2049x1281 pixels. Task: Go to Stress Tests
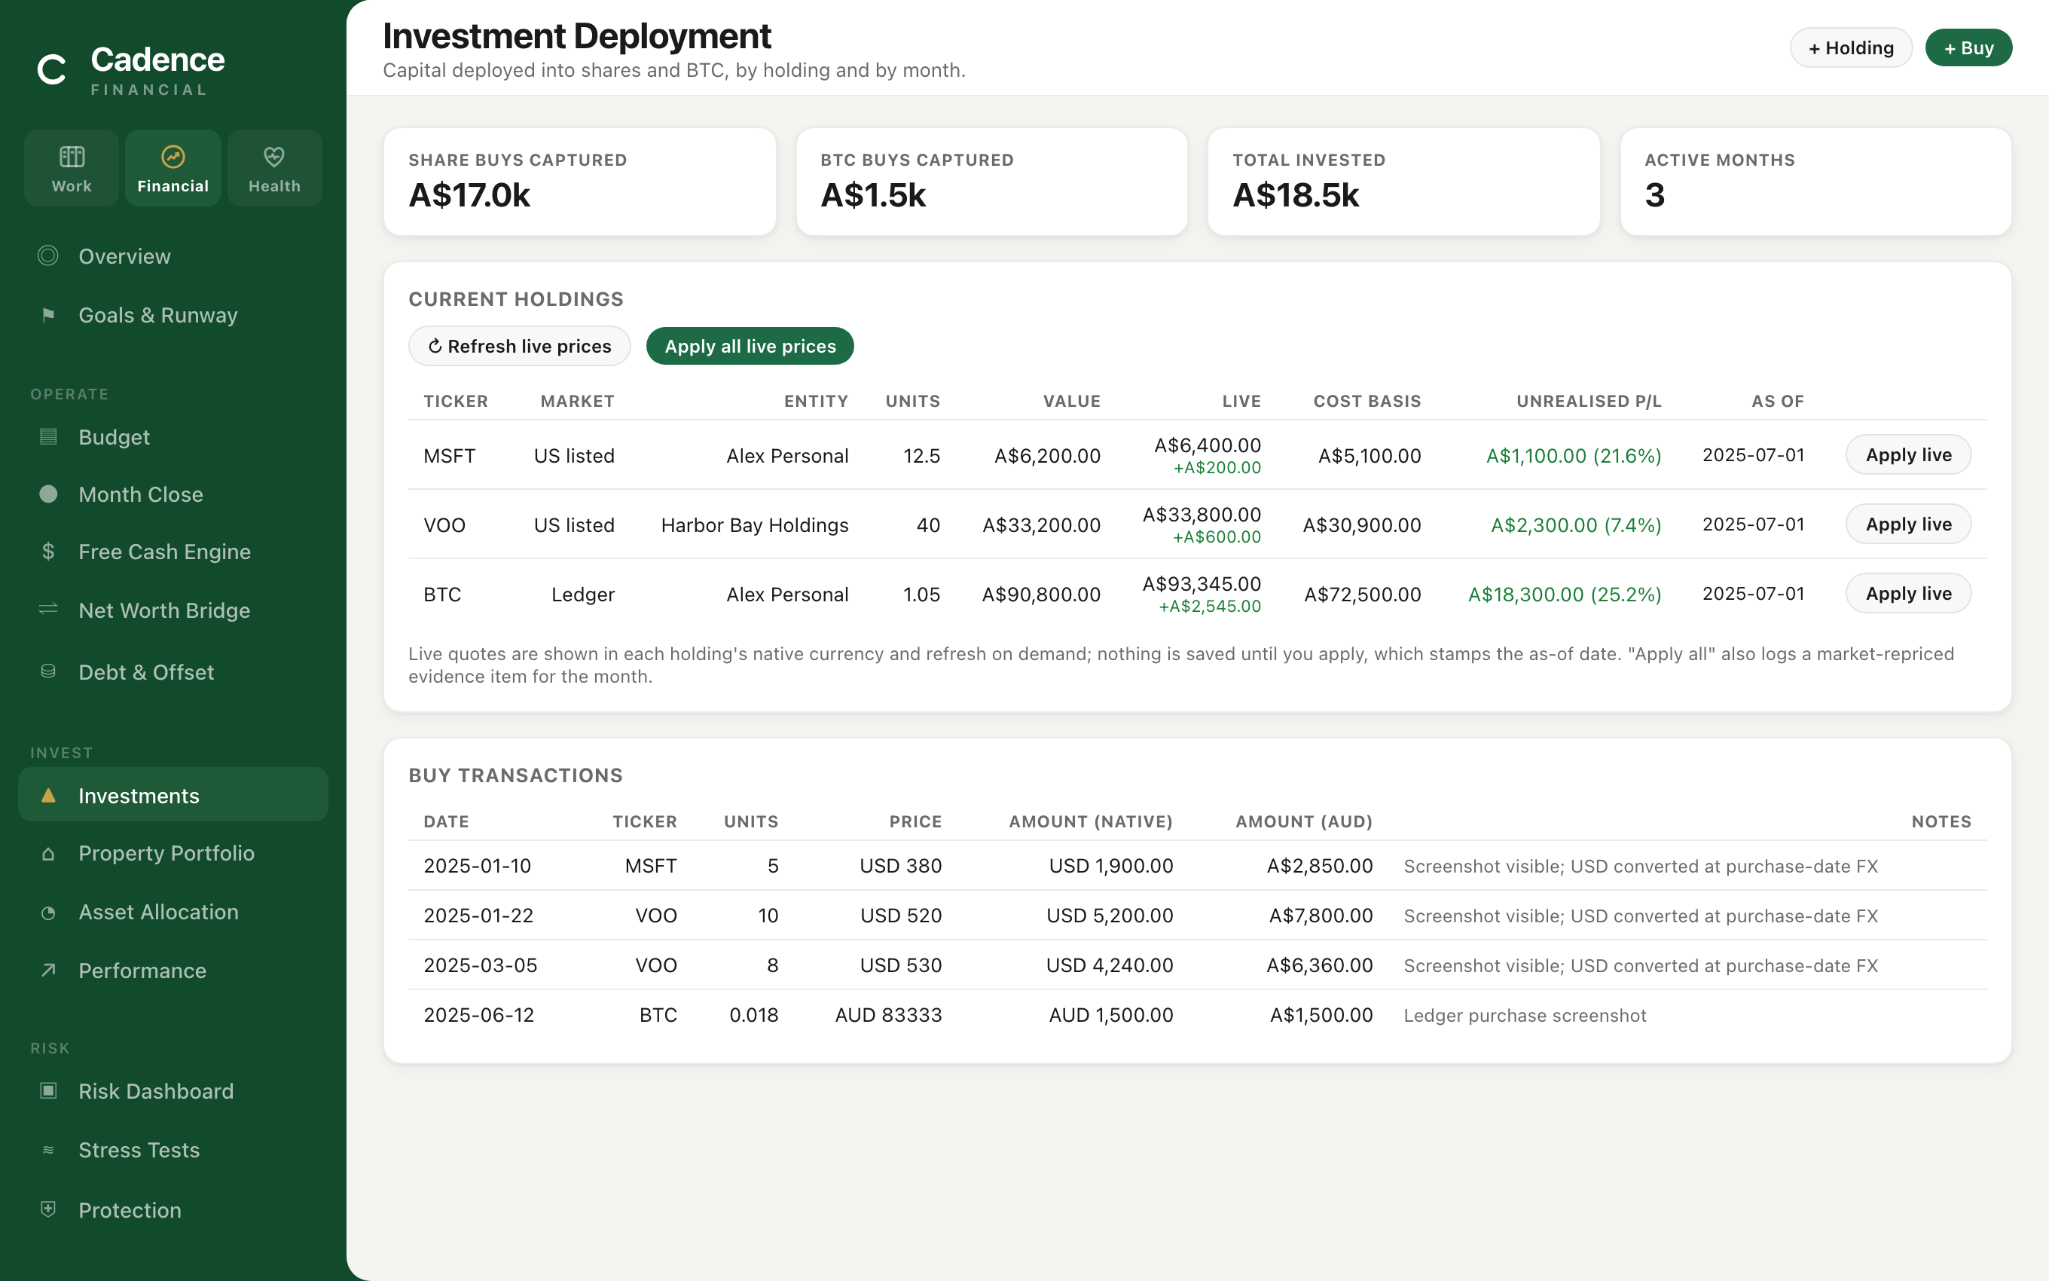[x=173, y=1150]
